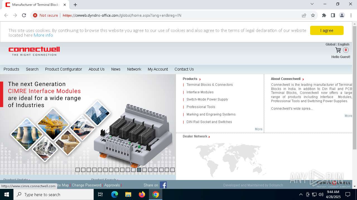Open the Interface Modules link
This screenshot has height=200, width=357.
click(200, 92)
